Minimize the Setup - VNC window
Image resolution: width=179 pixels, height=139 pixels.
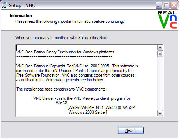(159, 5)
